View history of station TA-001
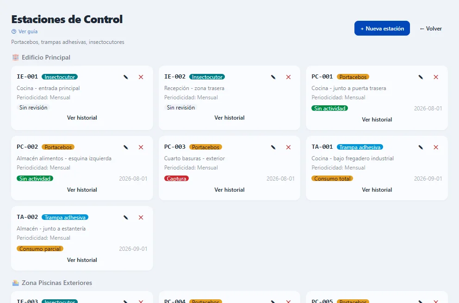The image size is (459, 303). (377, 190)
